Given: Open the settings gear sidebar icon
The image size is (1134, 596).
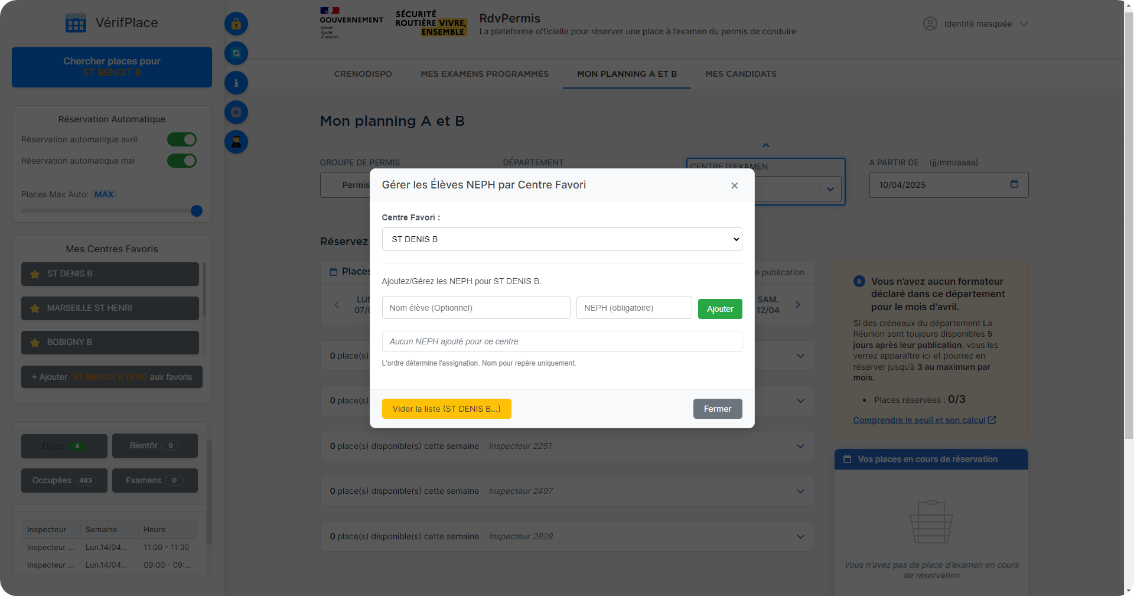Looking at the screenshot, I should (x=236, y=112).
